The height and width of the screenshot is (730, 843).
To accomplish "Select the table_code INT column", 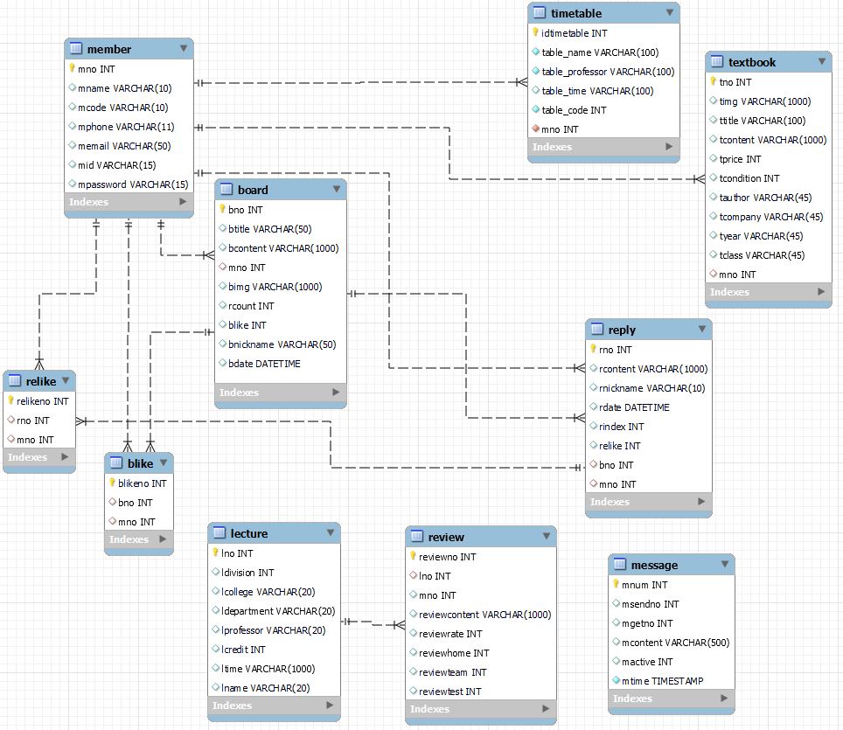I will click(603, 109).
